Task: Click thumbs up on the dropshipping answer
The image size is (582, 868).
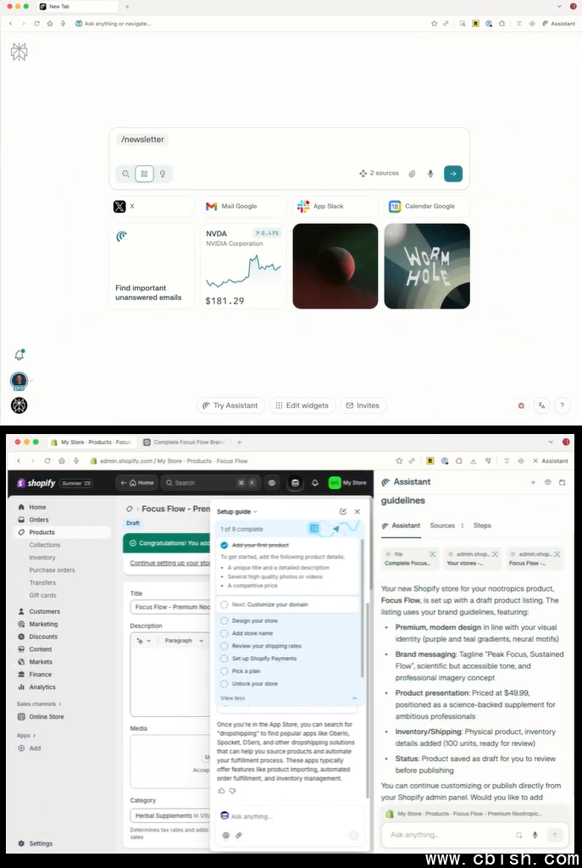Action: 222,791
